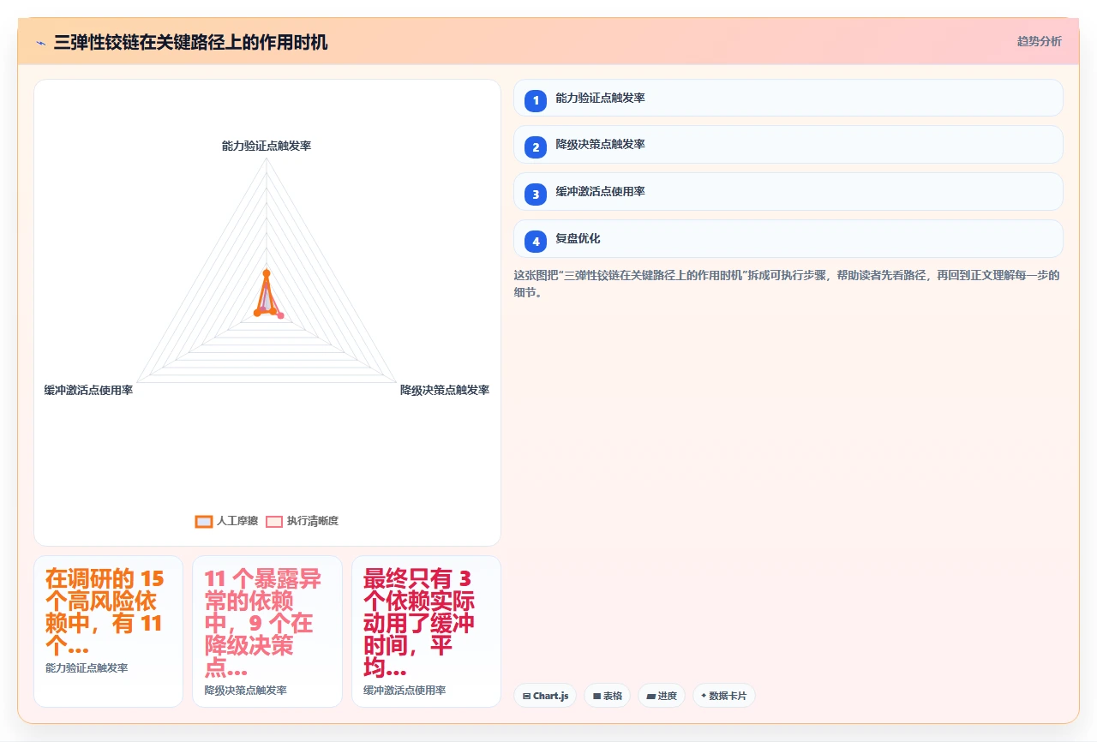This screenshot has height=742, width=1097.
Task: Click caption 降级决策点触发率 under pink card
Action: 246,690
